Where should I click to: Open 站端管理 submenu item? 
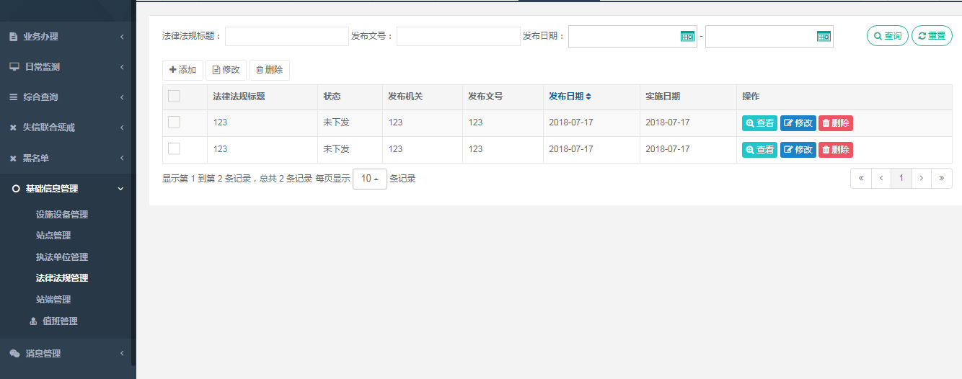tap(53, 300)
